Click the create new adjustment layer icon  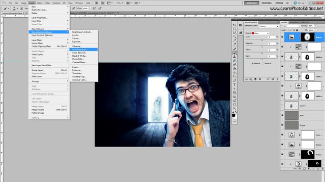click(309, 168)
